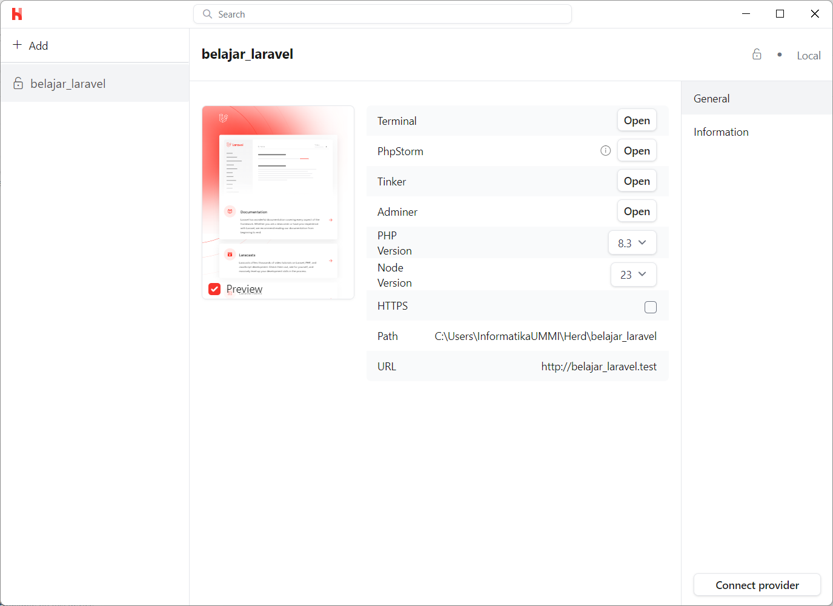This screenshot has width=833, height=606.
Task: Click inside the Search field
Action: (x=382, y=13)
